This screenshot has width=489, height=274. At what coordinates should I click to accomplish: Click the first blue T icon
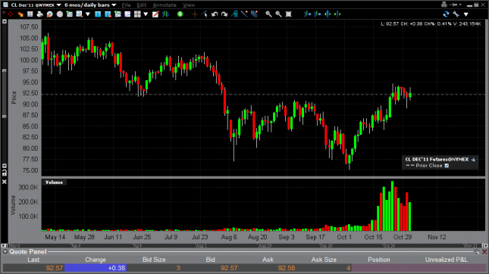(98, 14)
